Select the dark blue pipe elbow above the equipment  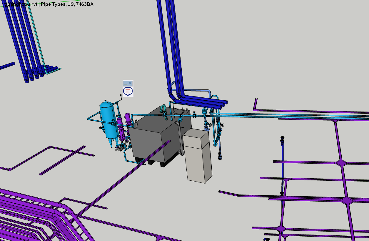(x=173, y=97)
